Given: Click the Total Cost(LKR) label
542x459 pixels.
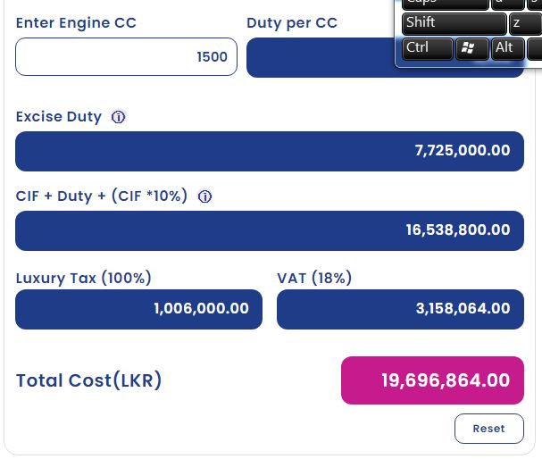Looking at the screenshot, I should click(88, 380).
